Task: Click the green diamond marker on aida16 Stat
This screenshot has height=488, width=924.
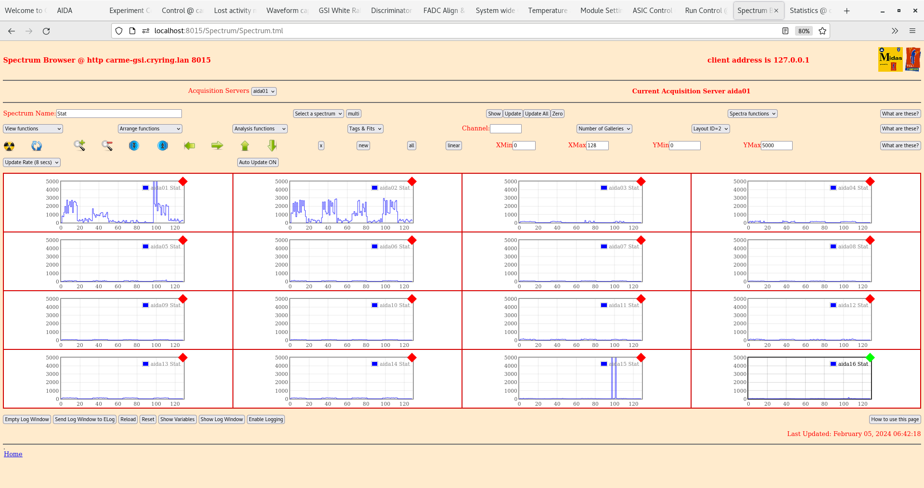Action: [x=870, y=358]
